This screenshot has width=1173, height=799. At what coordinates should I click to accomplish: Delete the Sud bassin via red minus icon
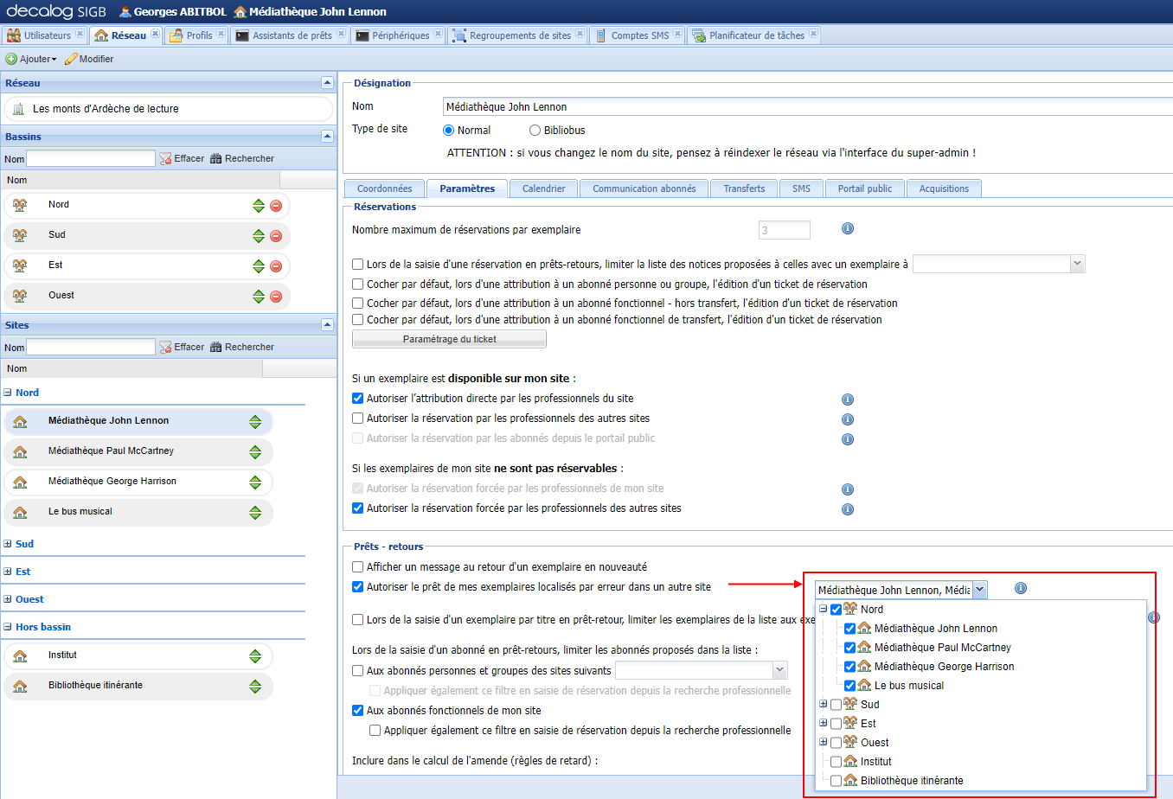pyautogui.click(x=278, y=234)
